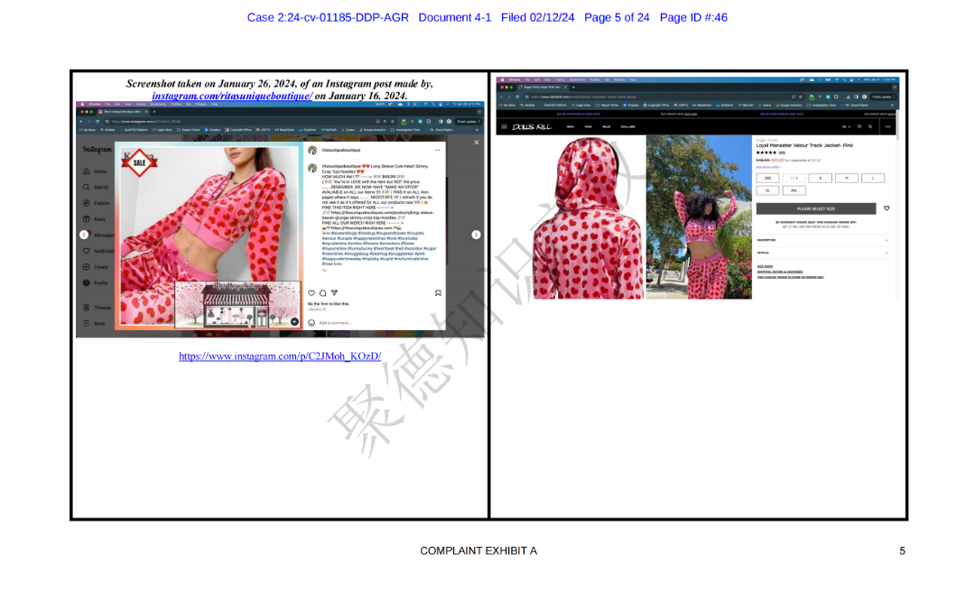Viewport: 975px width, 591px height.
Task: Open the Dolls Kill hamburger menu
Action: (x=504, y=127)
